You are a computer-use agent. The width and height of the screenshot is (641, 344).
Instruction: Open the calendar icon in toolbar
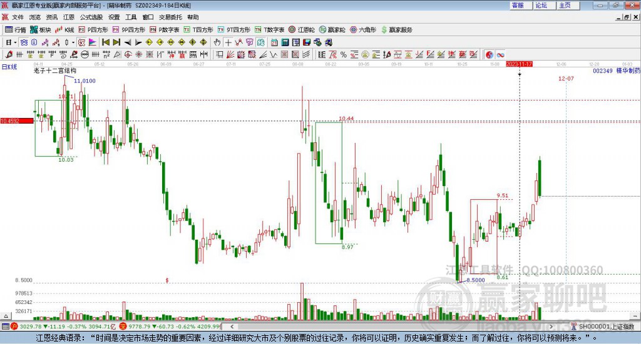click(x=274, y=42)
